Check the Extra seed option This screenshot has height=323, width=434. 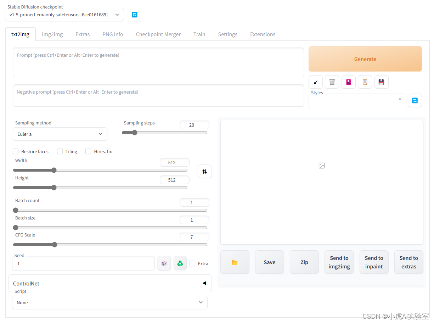click(192, 263)
